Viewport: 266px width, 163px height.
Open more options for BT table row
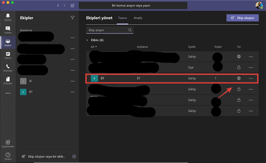pos(251,78)
